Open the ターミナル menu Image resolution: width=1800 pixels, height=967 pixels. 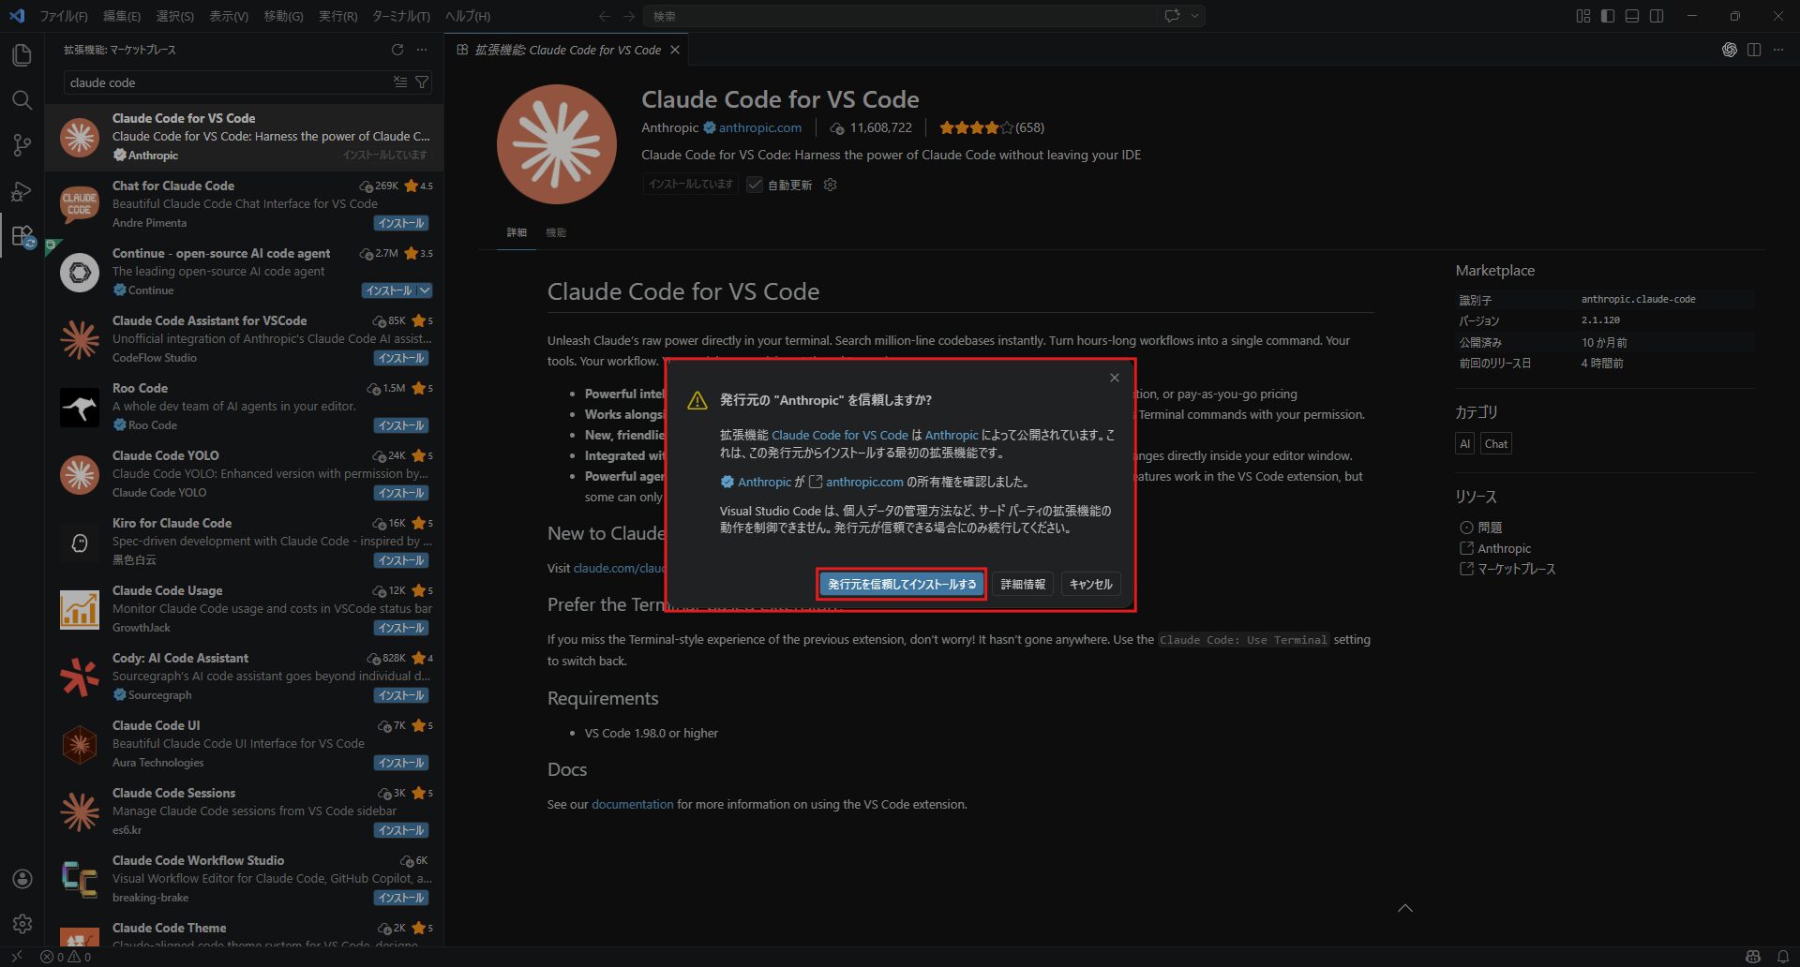(x=400, y=16)
